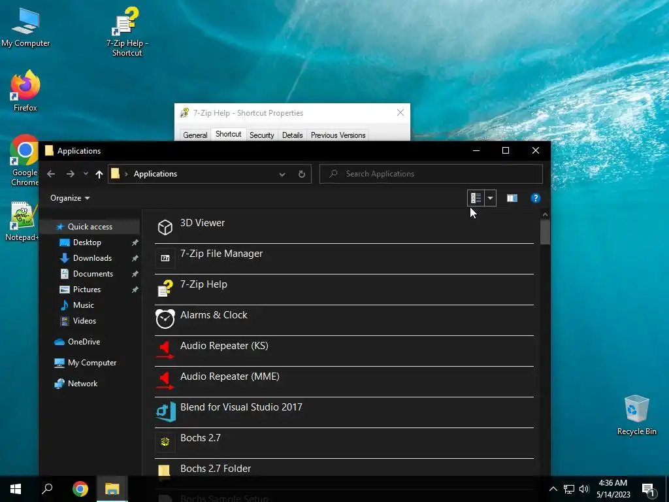Open Chrome from the taskbar
669x502 pixels.
pos(80,489)
